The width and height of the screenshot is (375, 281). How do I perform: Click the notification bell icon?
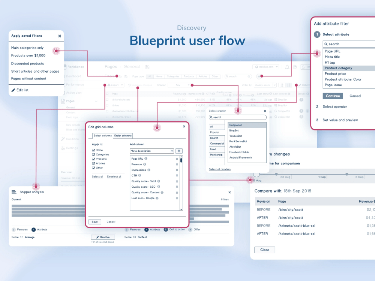coord(287,67)
